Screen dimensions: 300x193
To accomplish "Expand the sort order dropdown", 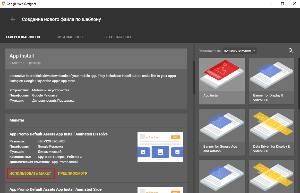I will pyautogui.click(x=239, y=51).
